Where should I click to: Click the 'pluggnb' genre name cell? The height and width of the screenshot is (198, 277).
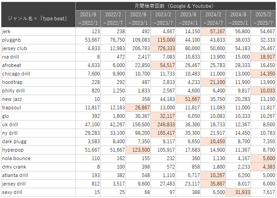coord(39,40)
